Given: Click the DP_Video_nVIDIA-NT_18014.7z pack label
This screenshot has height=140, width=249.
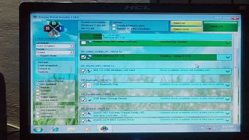Looking at the screenshot, I should 101,52.
